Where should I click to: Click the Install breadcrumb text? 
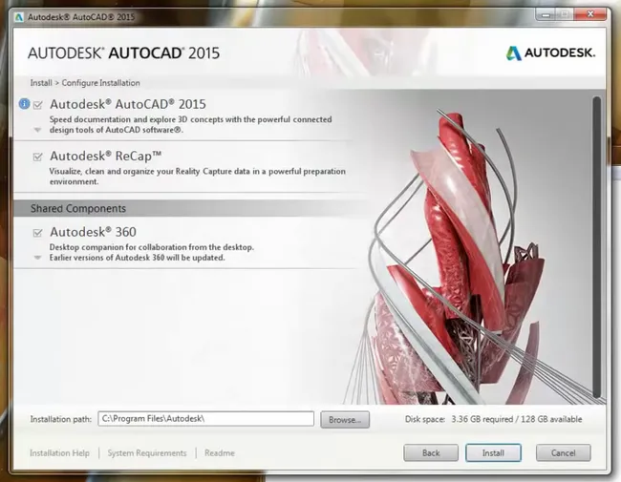(41, 83)
